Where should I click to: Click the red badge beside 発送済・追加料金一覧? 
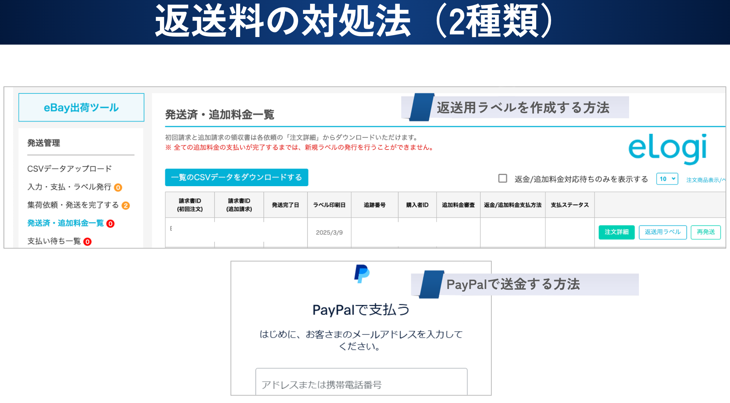click(110, 224)
